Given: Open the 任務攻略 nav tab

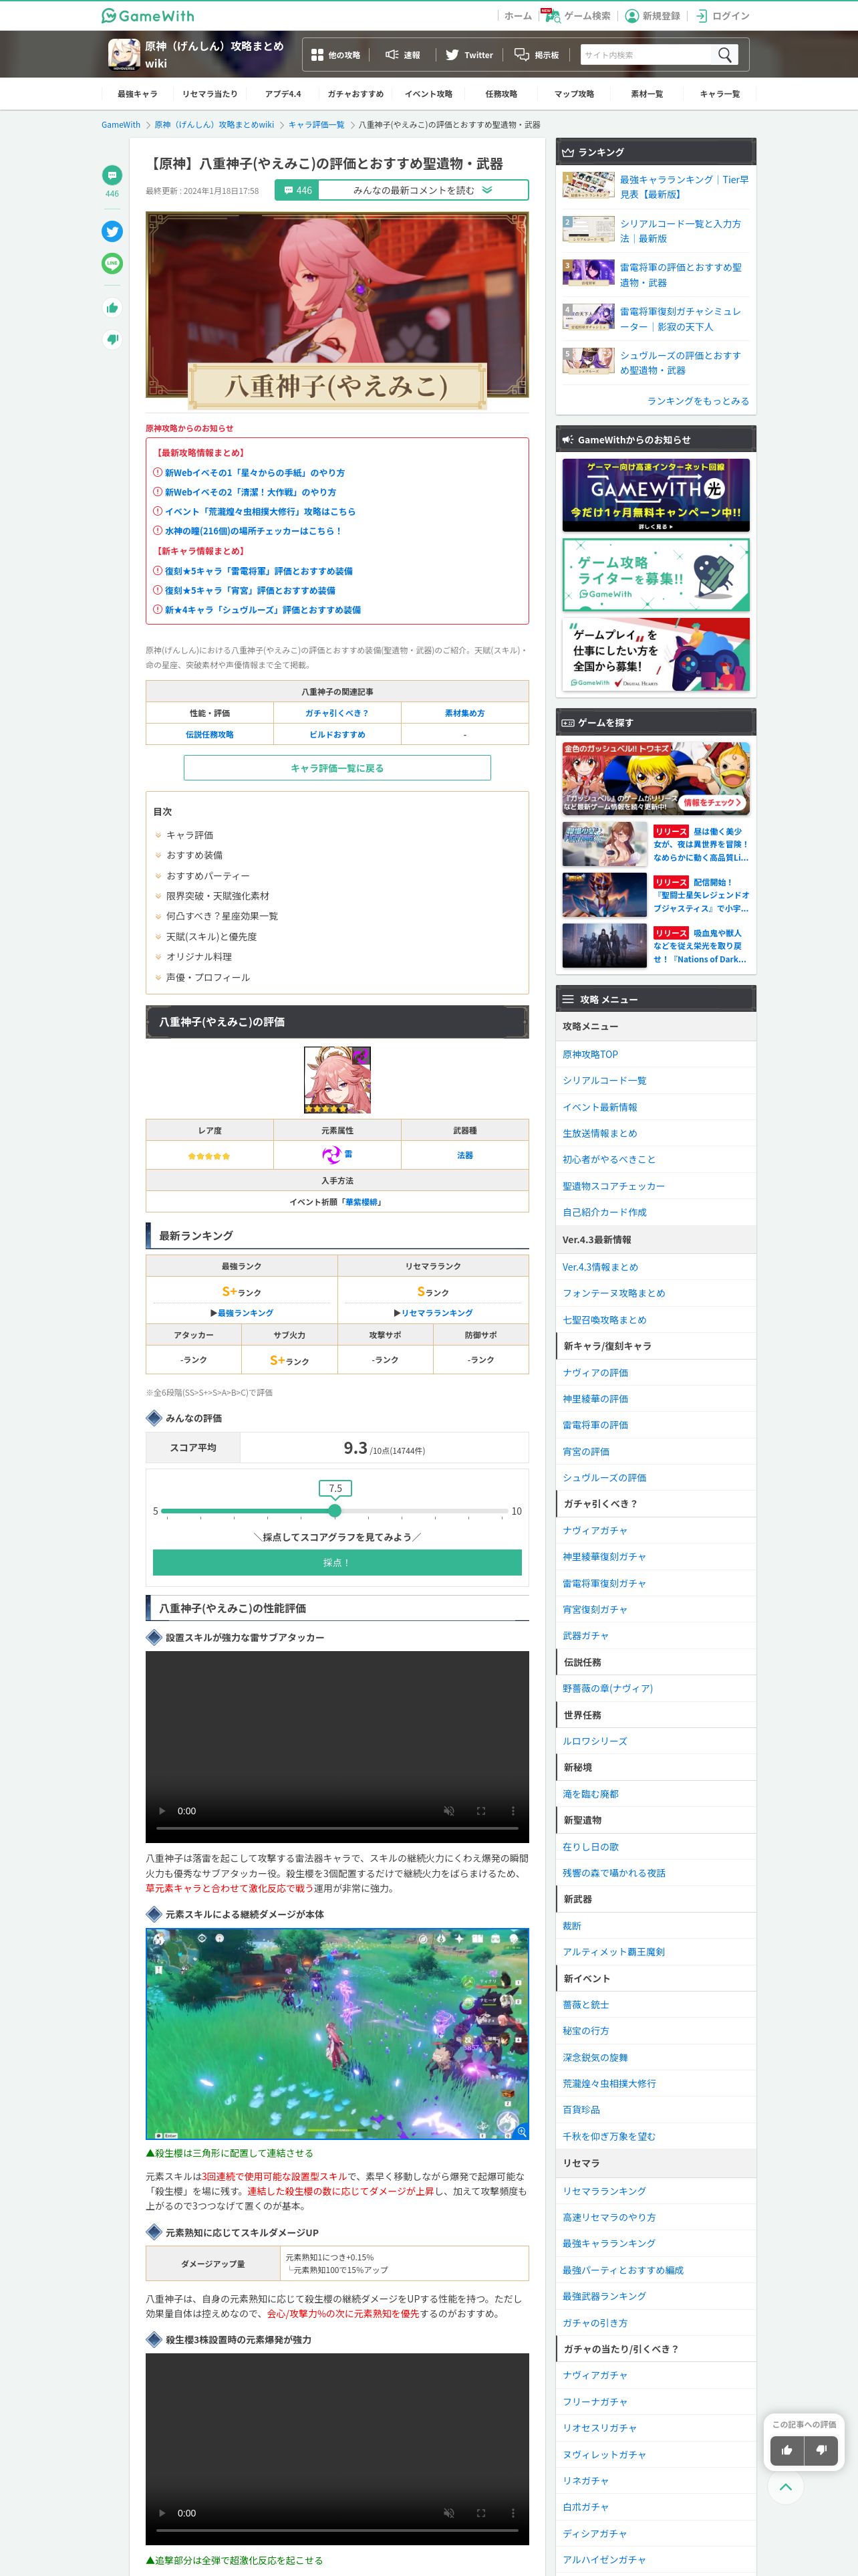Looking at the screenshot, I should point(501,94).
